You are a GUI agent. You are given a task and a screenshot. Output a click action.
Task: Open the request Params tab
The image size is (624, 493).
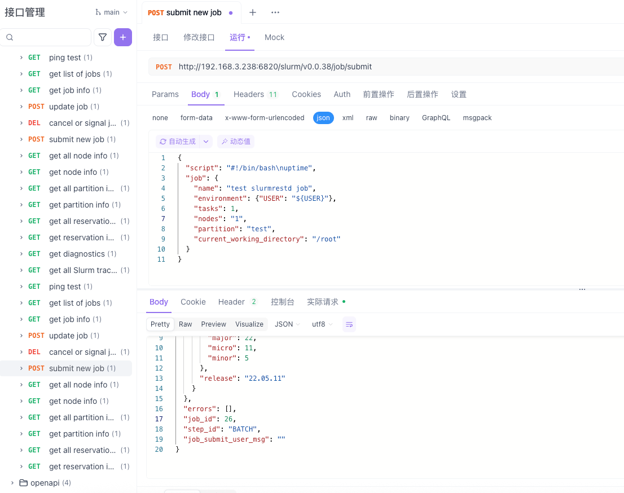tap(165, 94)
